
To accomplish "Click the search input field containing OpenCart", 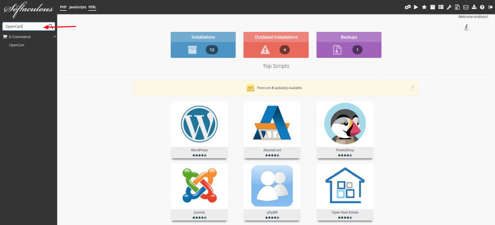I will (25, 27).
